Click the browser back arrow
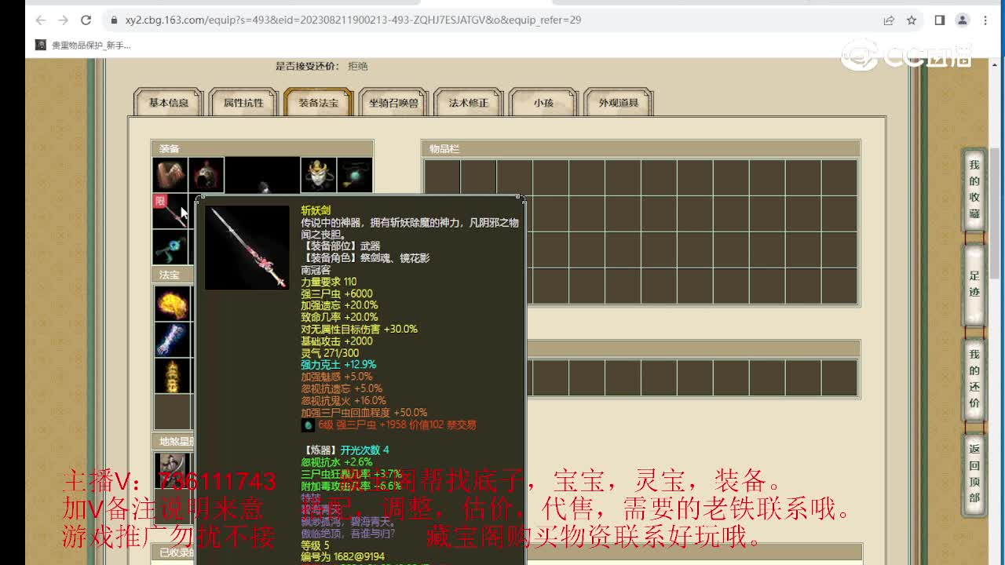Image resolution: width=1005 pixels, height=565 pixels. (41, 20)
